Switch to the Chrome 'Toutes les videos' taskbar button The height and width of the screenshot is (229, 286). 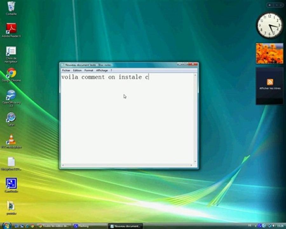[54, 226]
